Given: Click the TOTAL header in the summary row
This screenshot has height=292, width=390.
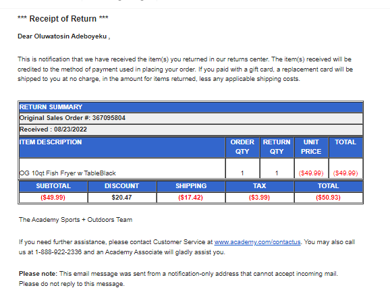Looking at the screenshot, I should [329, 186].
